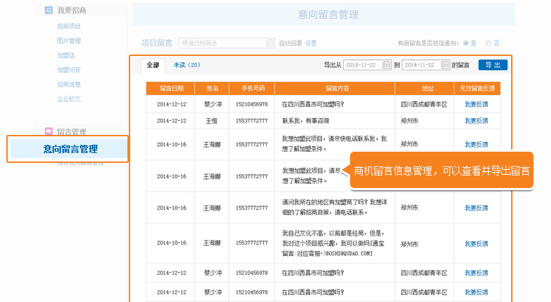551x302 pixels.
Task: Click the 根据日期筛选 date filter field
Action: click(226, 43)
